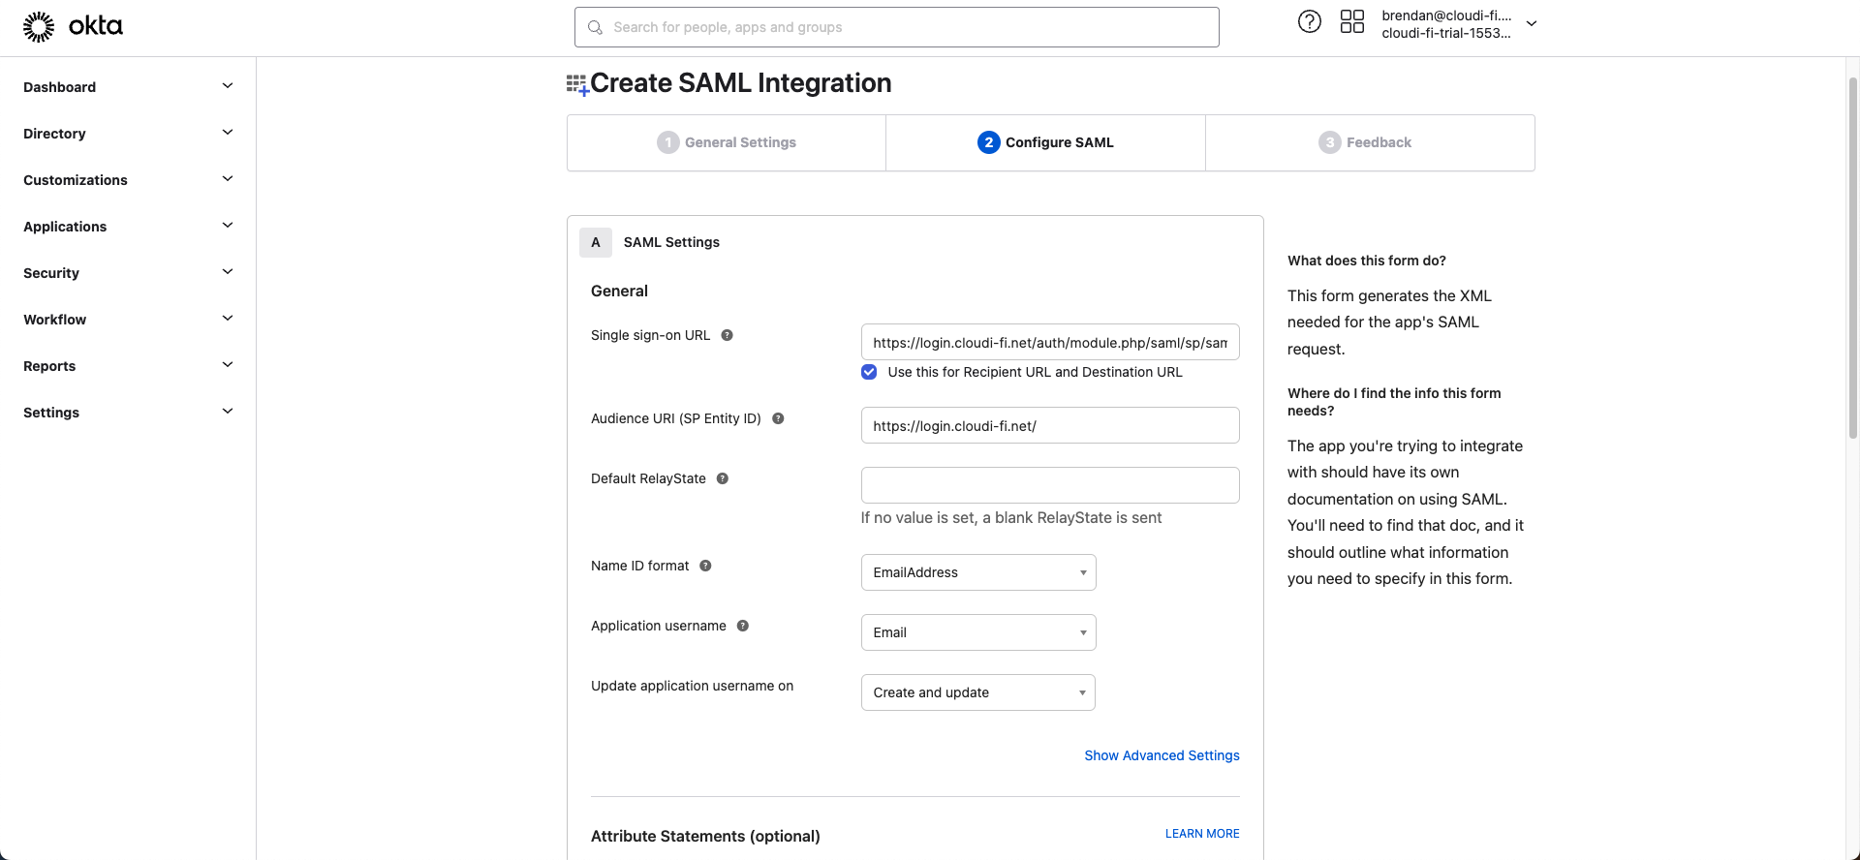
Task: Open the Application username dropdown
Action: 978,632
